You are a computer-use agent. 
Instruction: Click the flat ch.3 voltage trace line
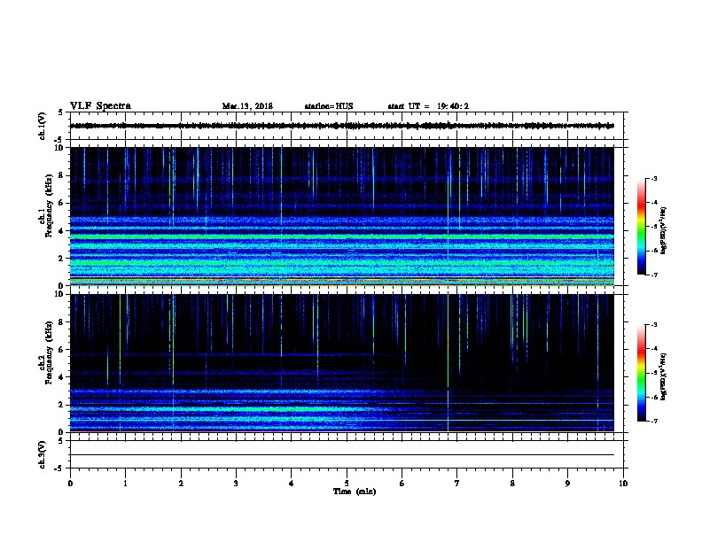tap(341, 455)
